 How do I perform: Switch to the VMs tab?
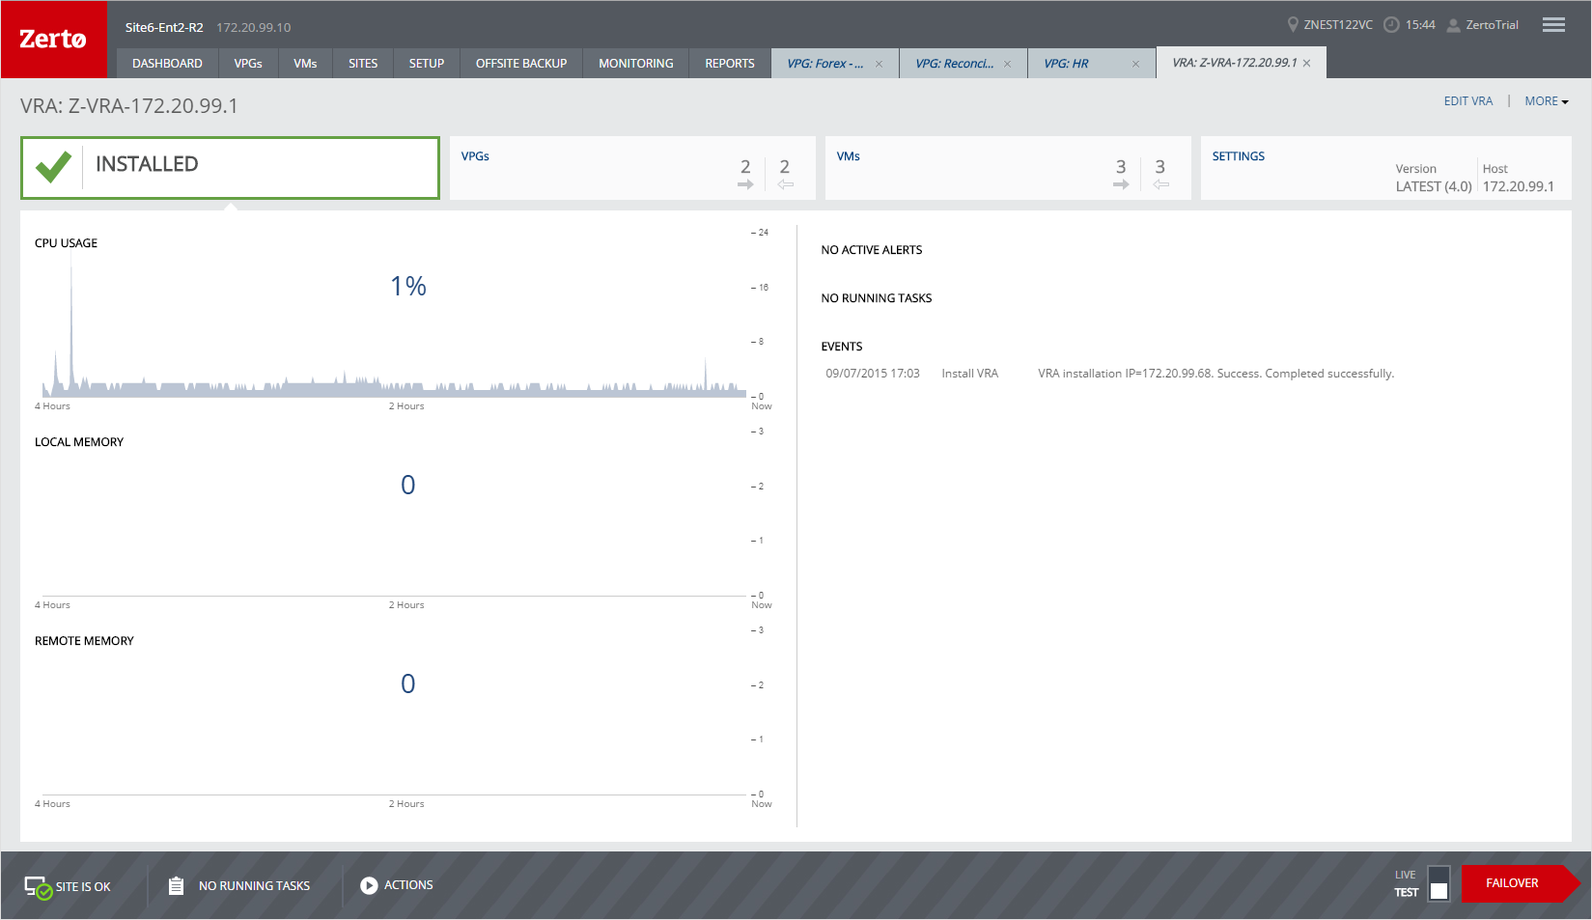(305, 64)
